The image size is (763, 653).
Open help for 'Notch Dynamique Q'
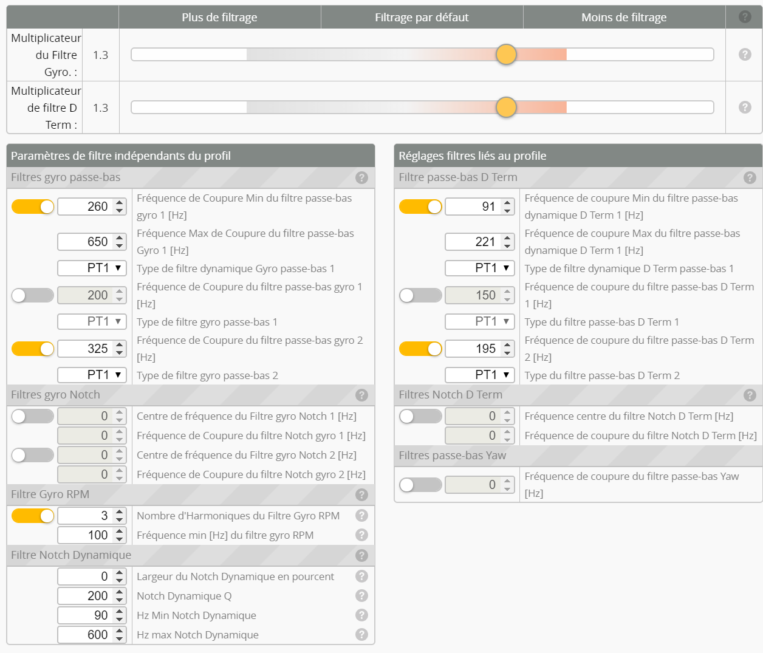[361, 595]
